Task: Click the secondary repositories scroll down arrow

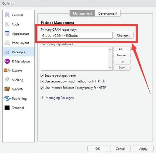Action: point(110,68)
